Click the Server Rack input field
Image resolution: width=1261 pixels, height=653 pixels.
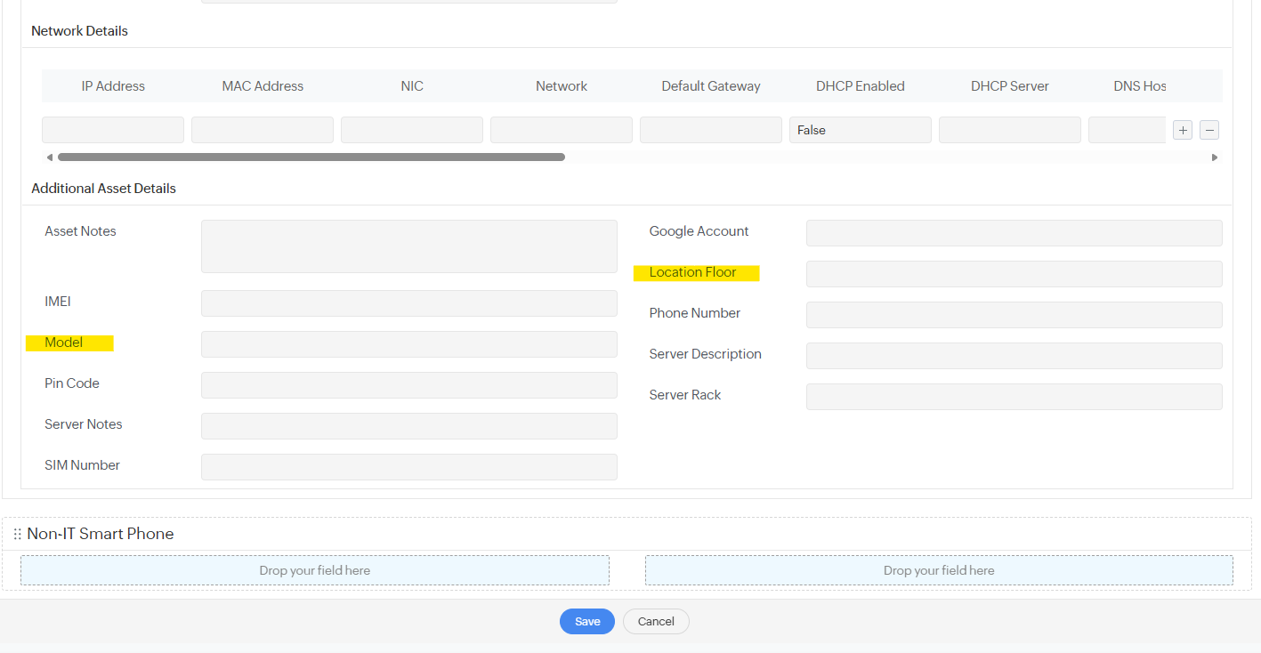[x=1014, y=397]
